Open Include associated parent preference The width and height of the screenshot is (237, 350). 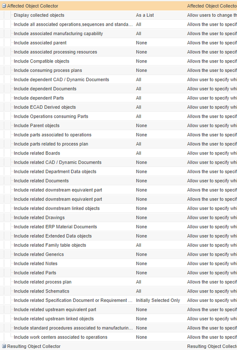[40, 43]
